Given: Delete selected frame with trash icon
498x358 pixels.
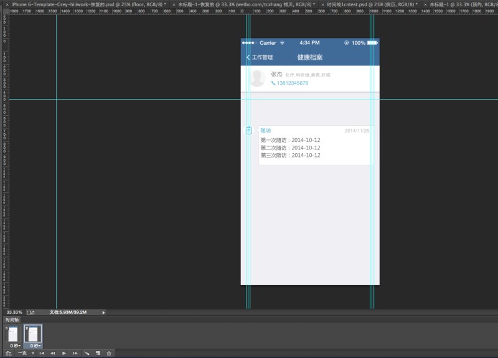Looking at the screenshot, I should (x=109, y=353).
